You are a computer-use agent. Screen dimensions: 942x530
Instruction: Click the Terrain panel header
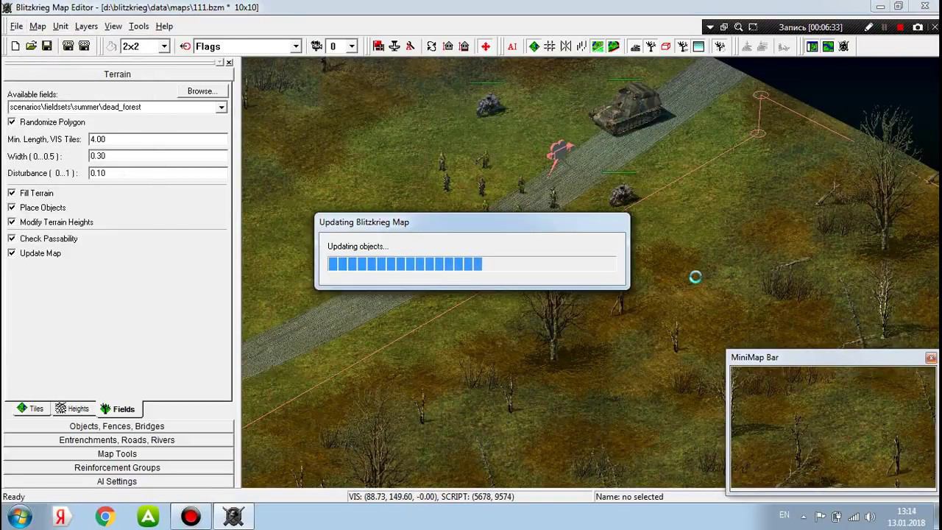click(x=117, y=74)
